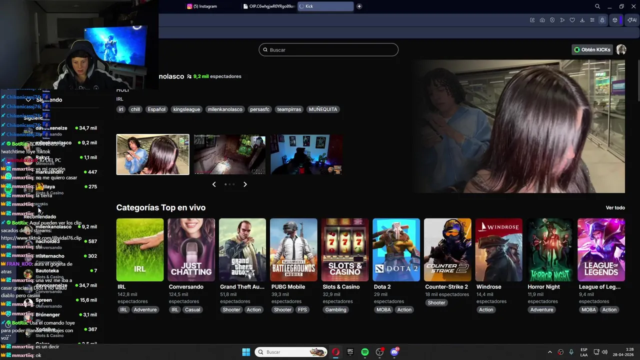The width and height of the screenshot is (640, 360).
Task: Take a snapshot with the camera icon
Action: [542, 20]
